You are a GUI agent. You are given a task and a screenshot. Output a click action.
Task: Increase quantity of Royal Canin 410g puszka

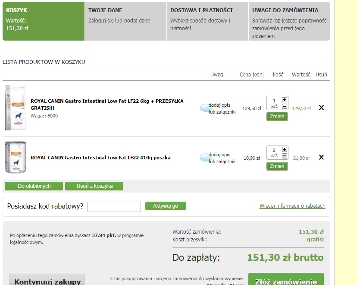(284, 149)
